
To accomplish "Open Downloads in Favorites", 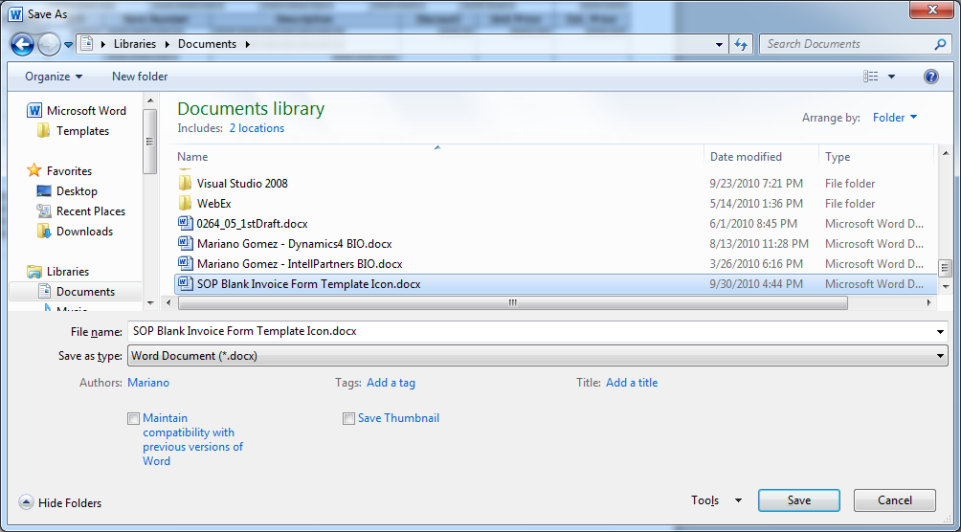I will tap(75, 232).
